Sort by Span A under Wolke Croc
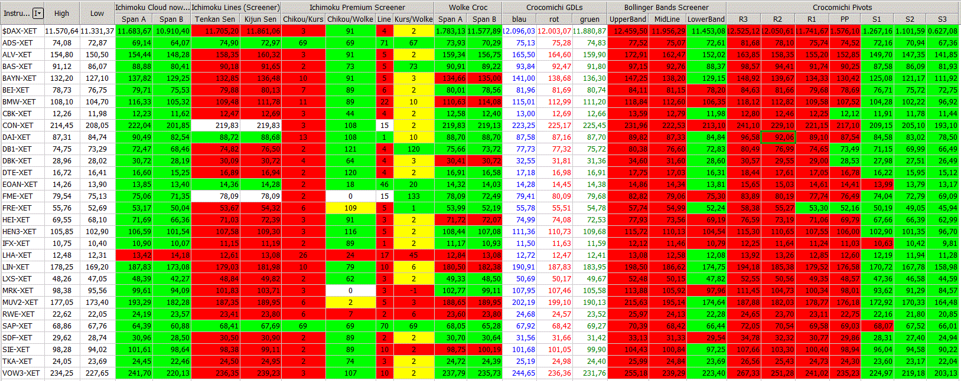 [x=450, y=19]
